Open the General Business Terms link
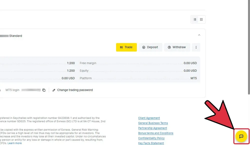 point(153,123)
